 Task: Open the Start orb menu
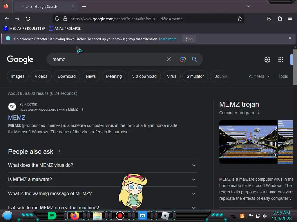tap(8, 216)
